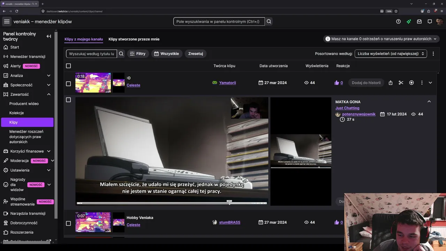Expand the Moderacja sidebar section
The width and height of the screenshot is (446, 251).
(52, 161)
